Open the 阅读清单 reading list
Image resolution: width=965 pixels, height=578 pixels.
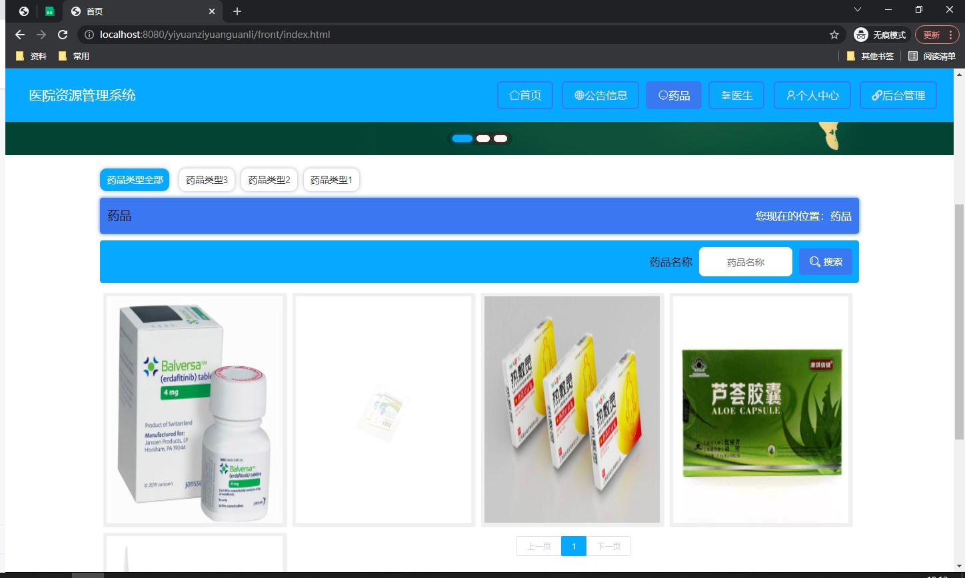point(932,57)
